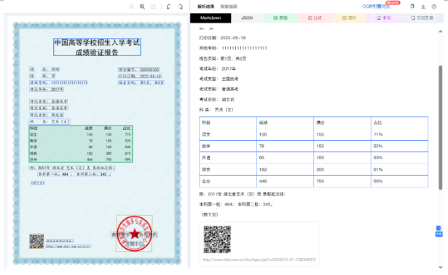448x275 pixels.
Task: Open the 手写 results tab
Action: (x=383, y=18)
